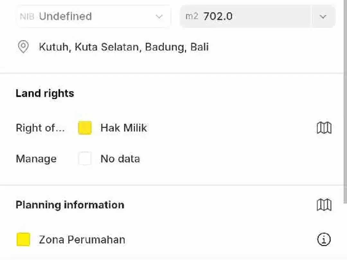Image resolution: width=347 pixels, height=260 pixels.
Task: Click the Planning information heading
Action: click(70, 205)
